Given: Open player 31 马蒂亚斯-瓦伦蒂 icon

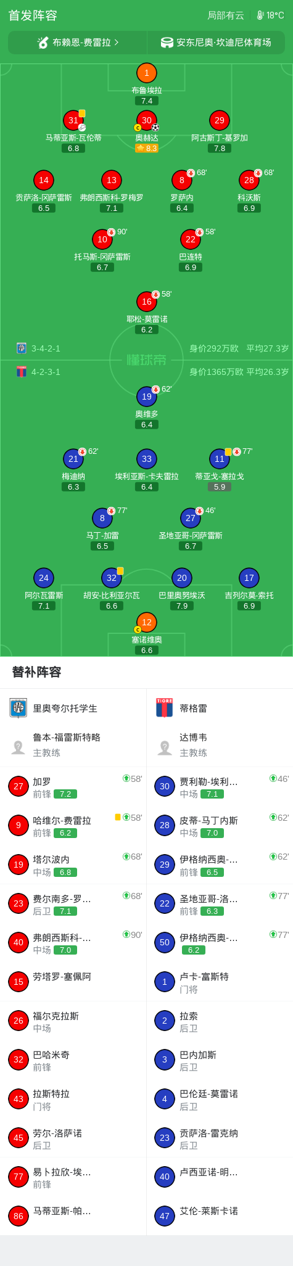Looking at the screenshot, I should tap(73, 120).
